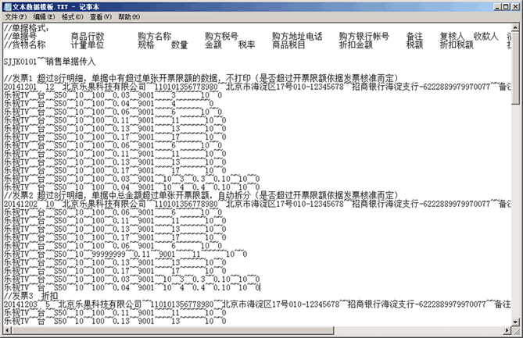Click the vertical scrollbar down arrow
Screen dimensions: 523x338
517,321
